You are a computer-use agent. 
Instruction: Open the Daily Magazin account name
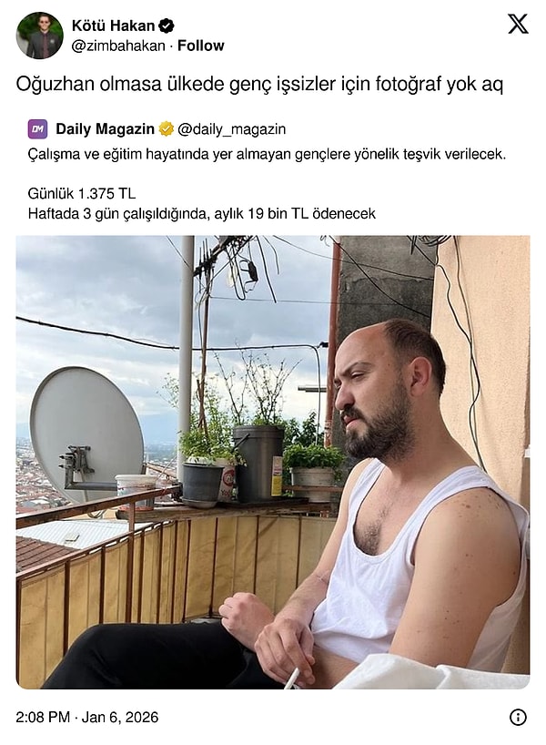click(105, 128)
